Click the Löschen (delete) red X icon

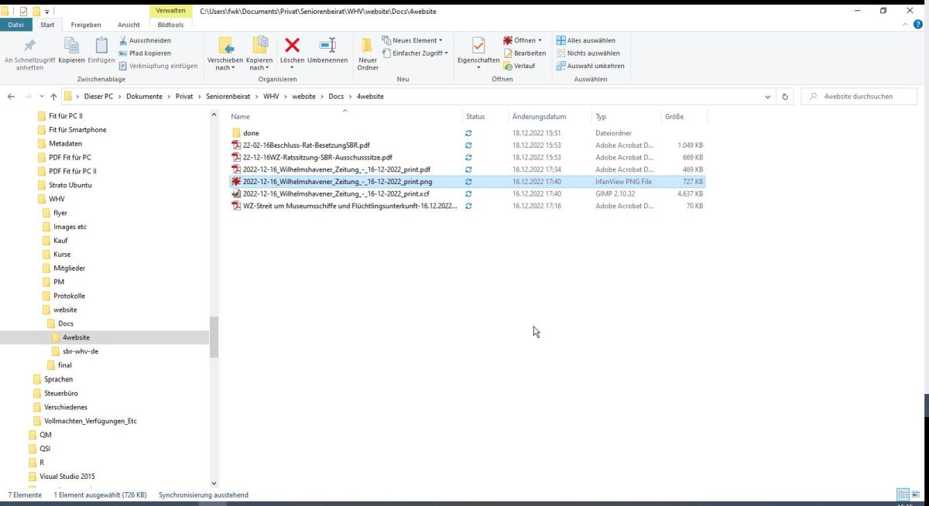click(x=292, y=46)
